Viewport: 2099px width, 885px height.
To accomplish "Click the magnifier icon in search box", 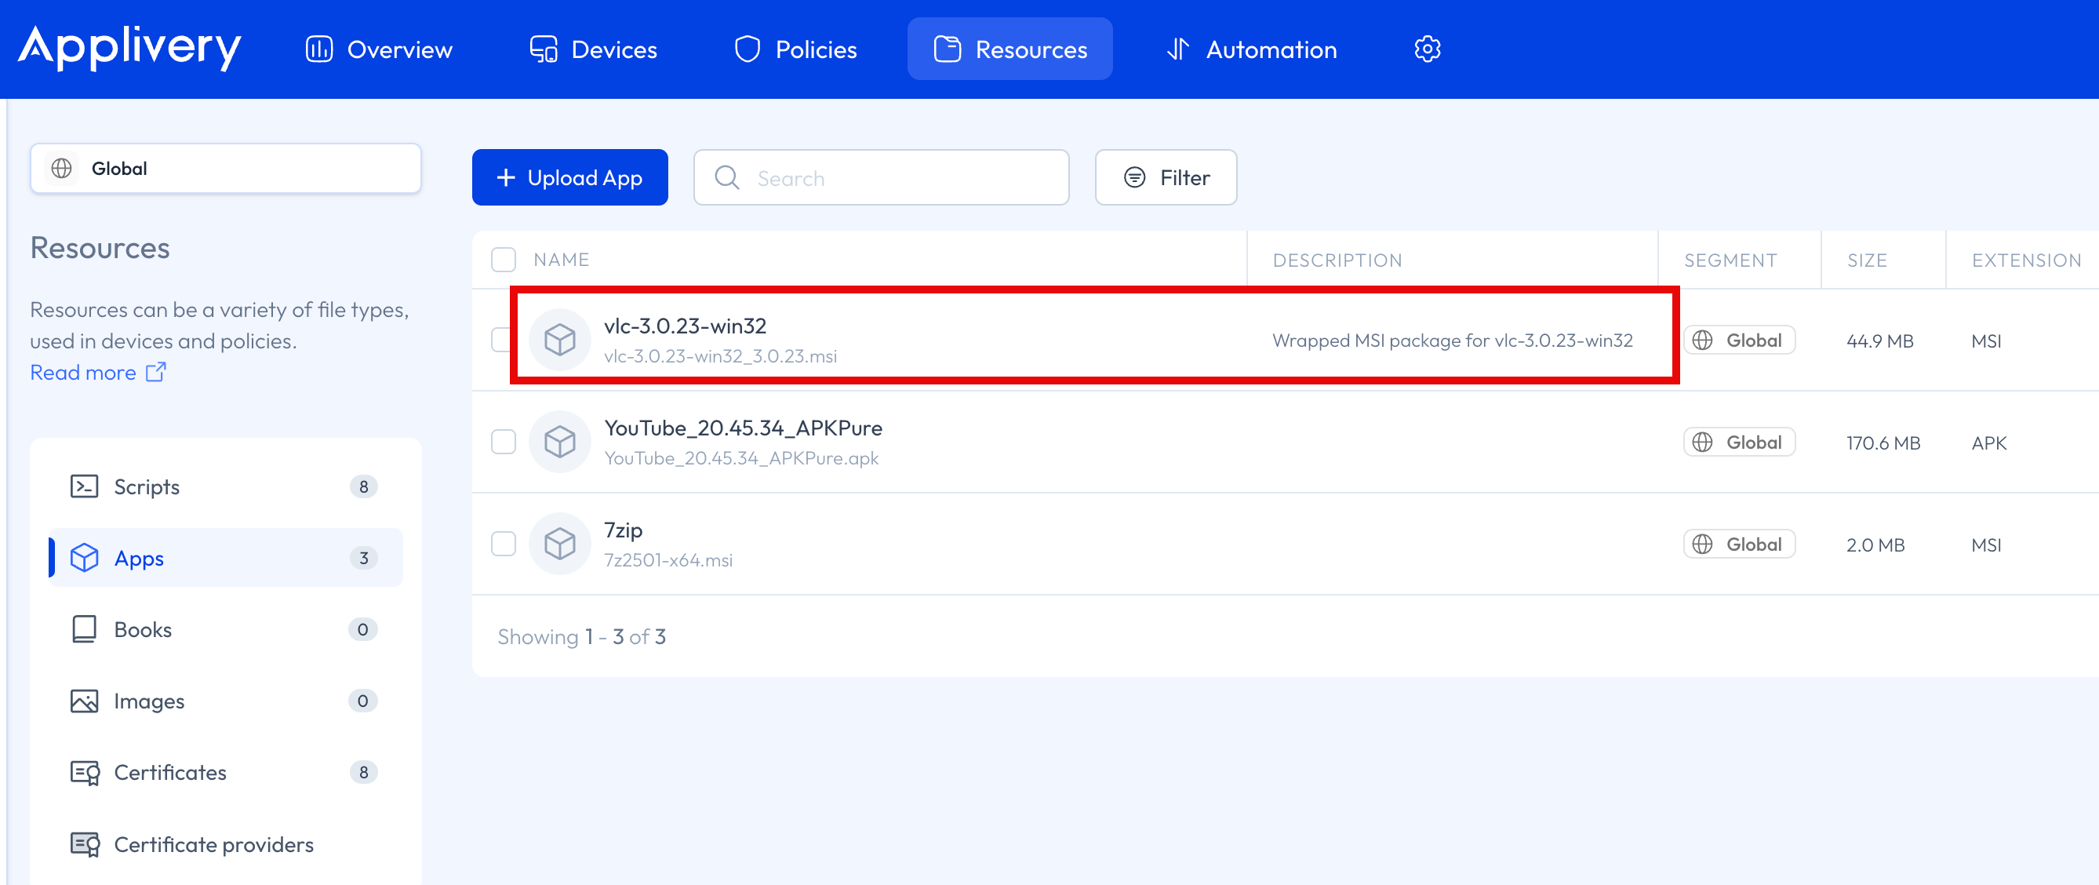I will click(726, 177).
